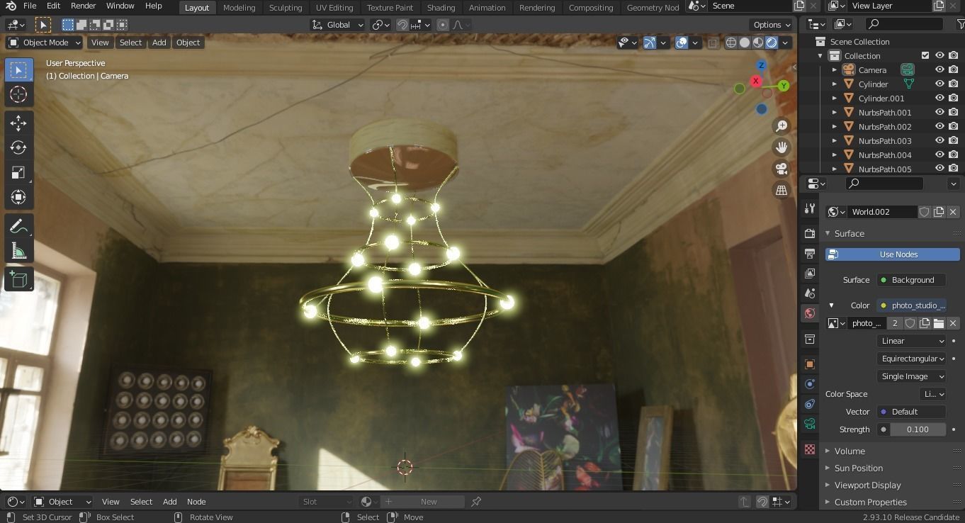This screenshot has height=523, width=965.
Task: Switch to the Modeling workspace tab
Action: pos(239,7)
